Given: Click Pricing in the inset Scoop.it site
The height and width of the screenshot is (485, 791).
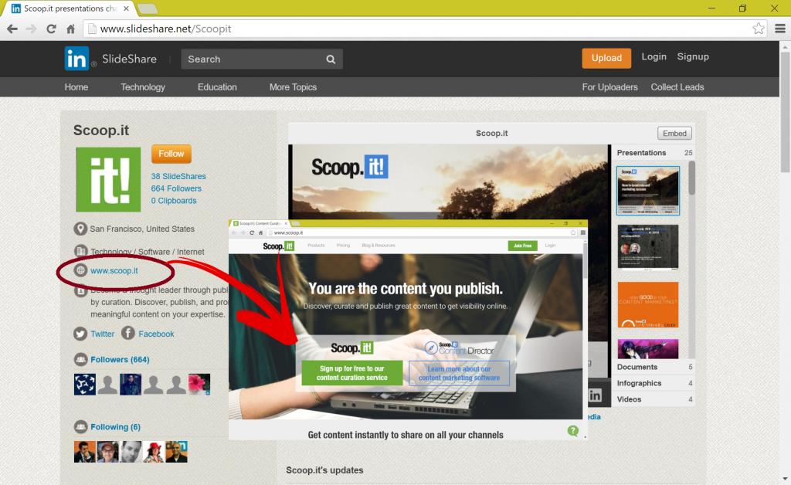Looking at the screenshot, I should point(344,246).
